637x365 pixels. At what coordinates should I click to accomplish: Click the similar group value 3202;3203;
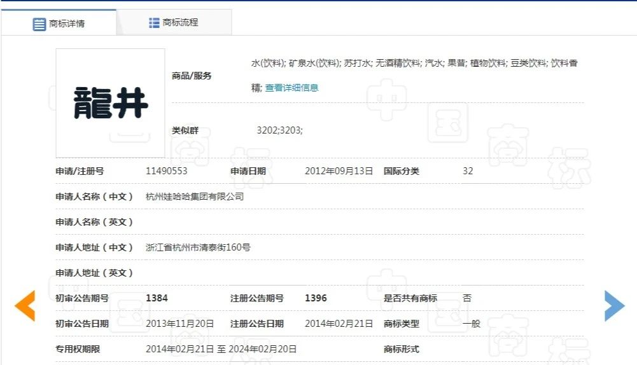(x=279, y=130)
